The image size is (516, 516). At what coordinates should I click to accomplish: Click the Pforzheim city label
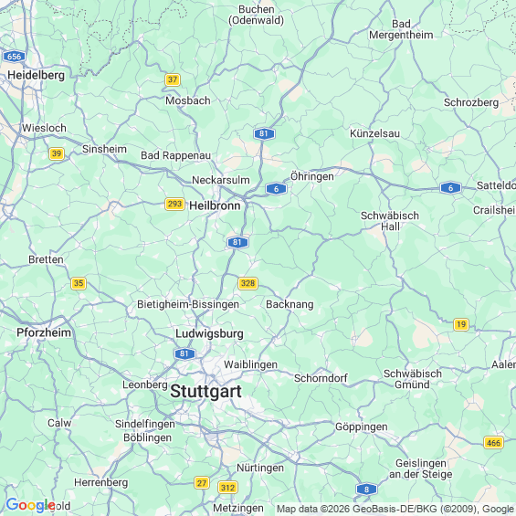point(44,332)
